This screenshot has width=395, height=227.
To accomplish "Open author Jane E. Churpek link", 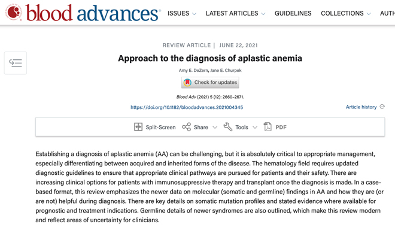I will click(x=226, y=70).
